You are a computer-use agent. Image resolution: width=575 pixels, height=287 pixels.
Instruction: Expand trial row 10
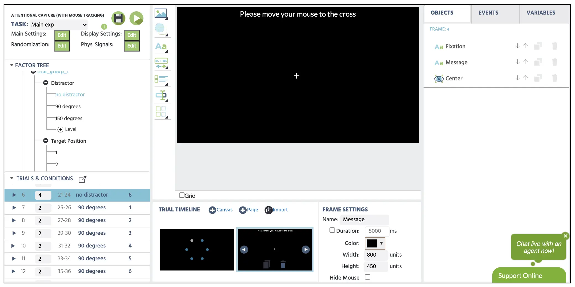click(13, 246)
